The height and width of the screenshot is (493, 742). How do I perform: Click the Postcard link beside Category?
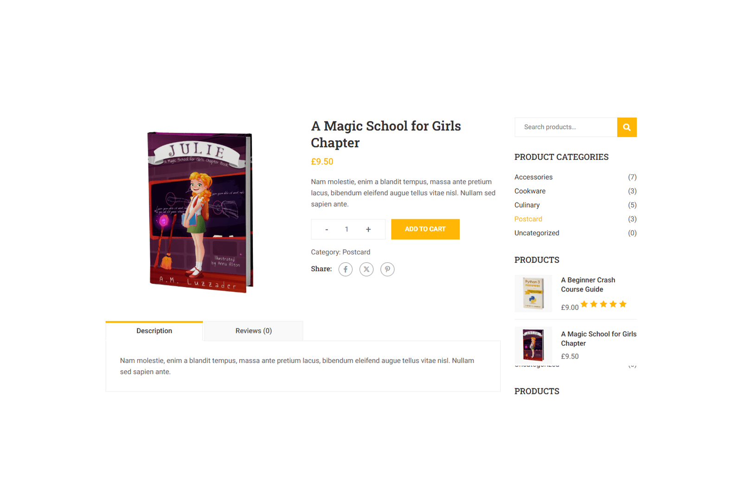(x=356, y=252)
